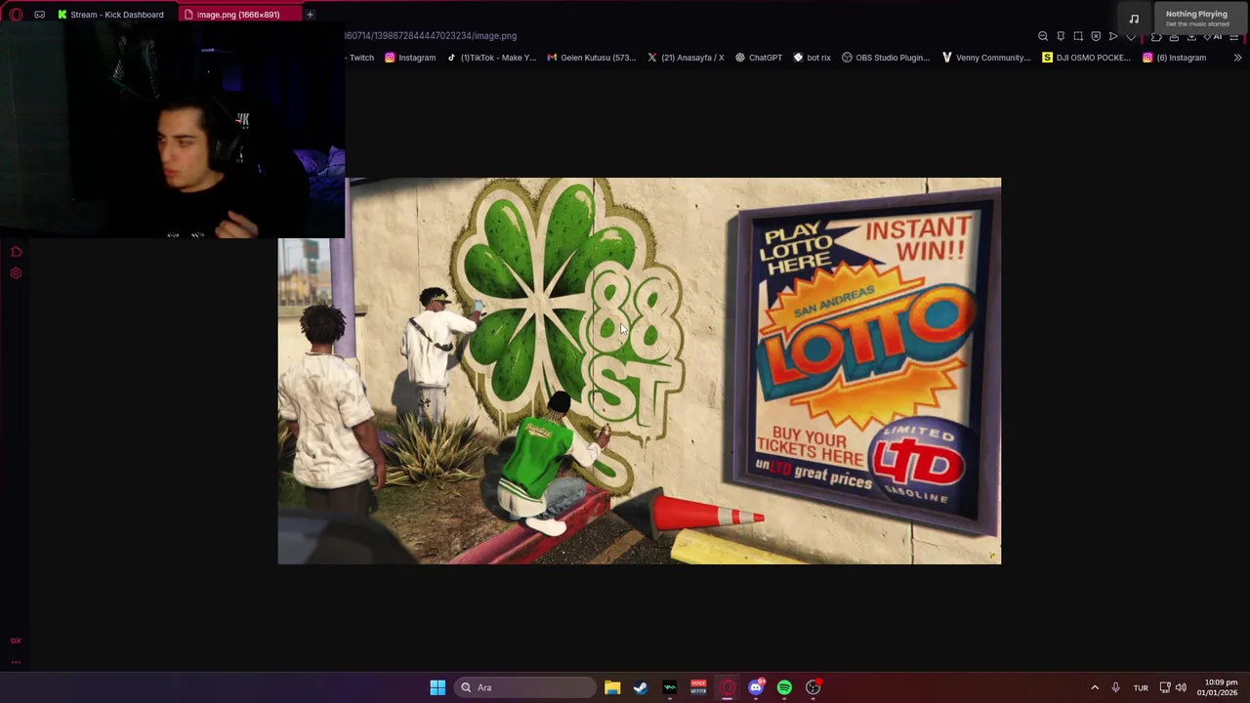The height and width of the screenshot is (703, 1250).
Task: Open the green waveform app on taskbar
Action: click(x=669, y=687)
